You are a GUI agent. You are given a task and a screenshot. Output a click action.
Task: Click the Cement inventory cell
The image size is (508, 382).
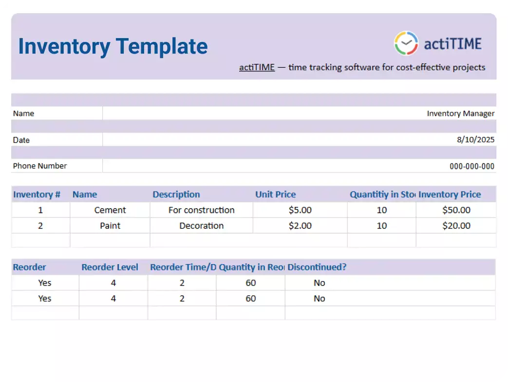point(110,210)
